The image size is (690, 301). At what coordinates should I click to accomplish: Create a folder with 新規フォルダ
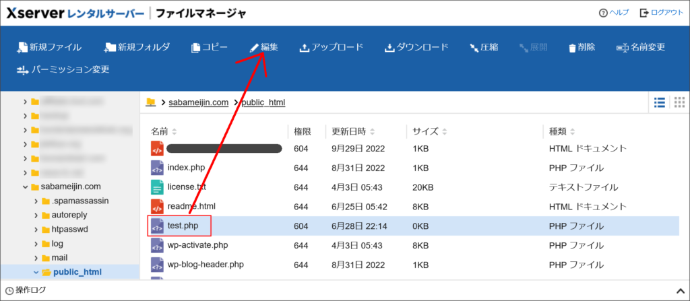(136, 47)
